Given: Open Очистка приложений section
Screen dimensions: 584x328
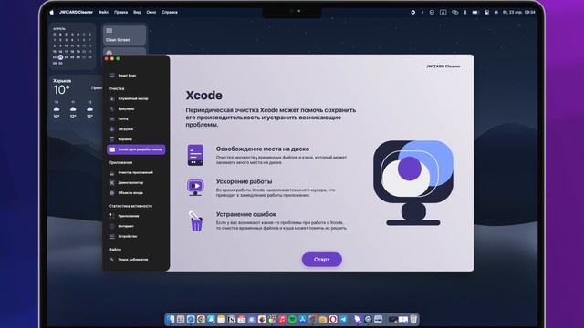Looking at the screenshot, I should pyautogui.click(x=136, y=172).
